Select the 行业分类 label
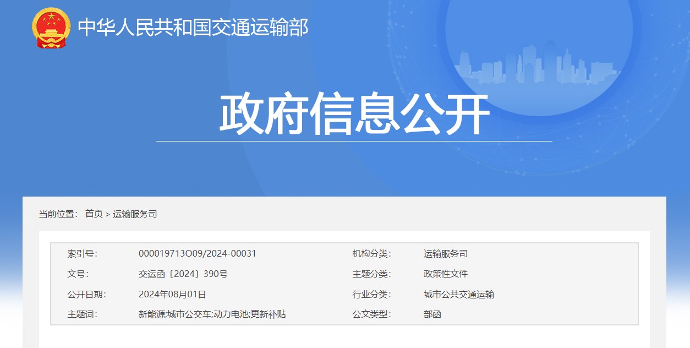The image size is (690, 348). point(371,295)
